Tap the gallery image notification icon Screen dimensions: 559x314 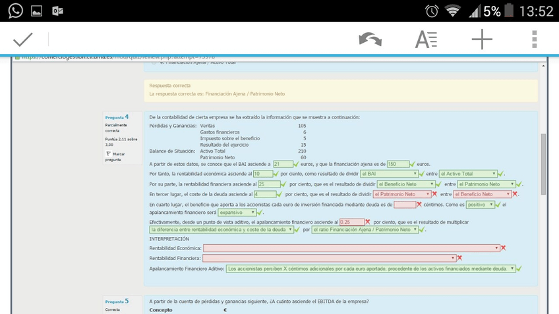(x=36, y=11)
